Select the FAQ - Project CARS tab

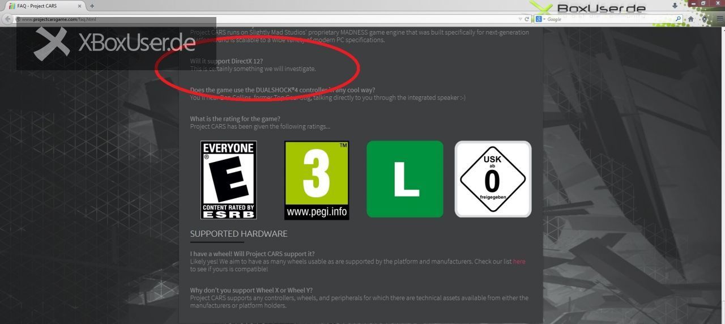pos(45,6)
